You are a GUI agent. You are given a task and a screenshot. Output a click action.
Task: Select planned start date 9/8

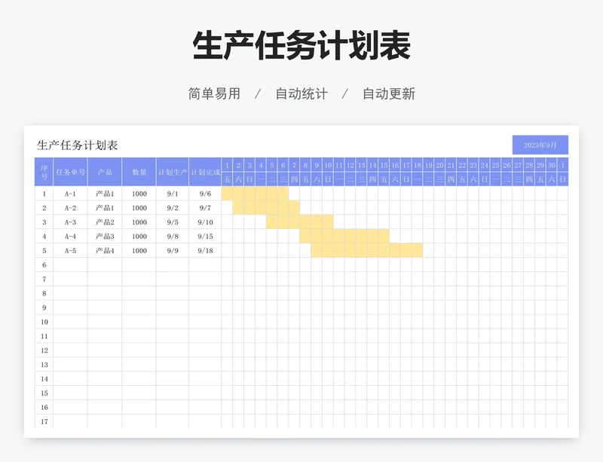tap(173, 237)
